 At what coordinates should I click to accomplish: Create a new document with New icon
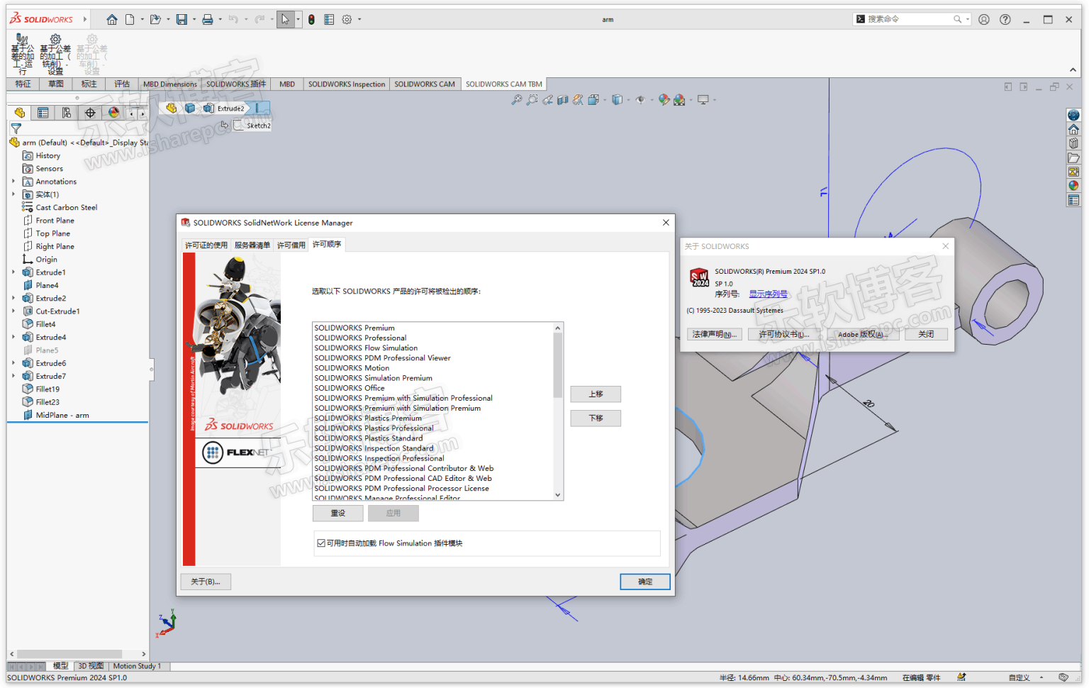click(x=130, y=20)
